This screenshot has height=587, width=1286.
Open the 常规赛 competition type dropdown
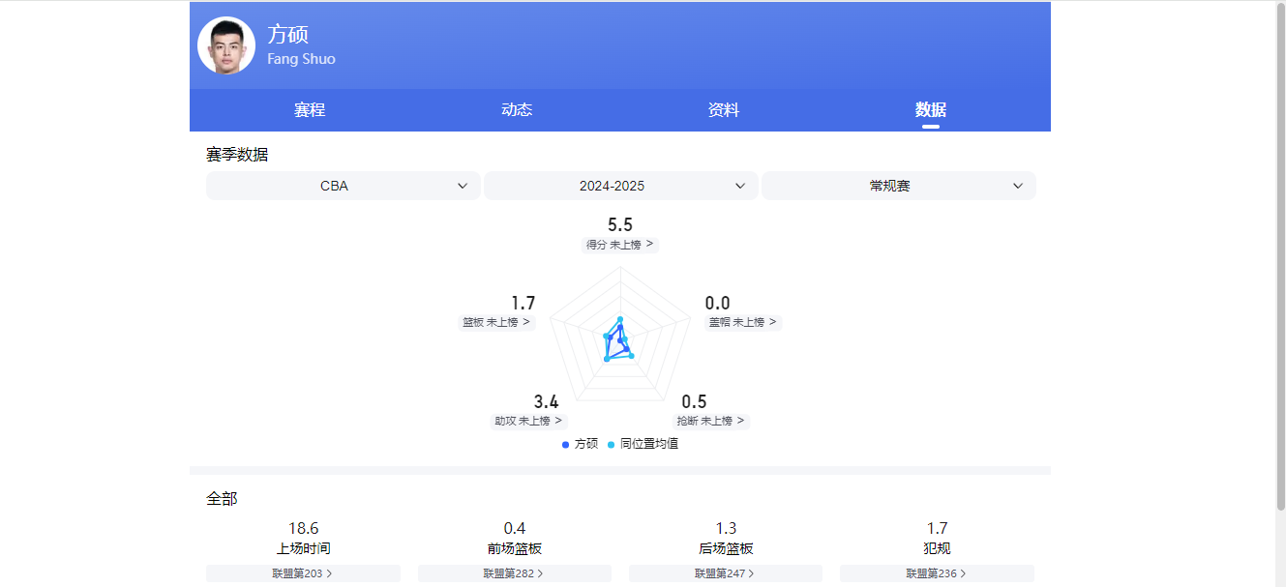[x=898, y=185]
